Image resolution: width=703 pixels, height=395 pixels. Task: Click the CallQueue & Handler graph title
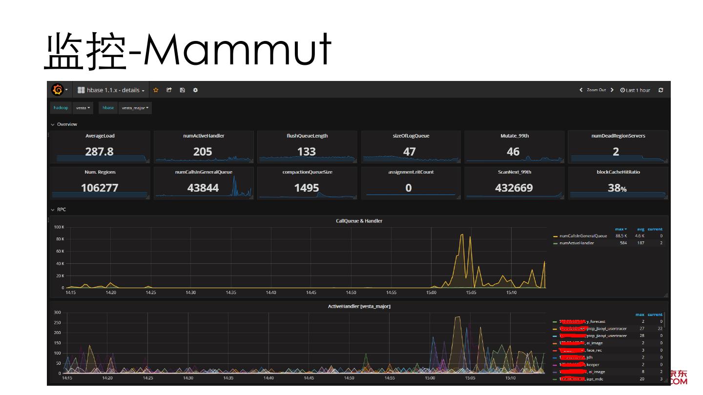click(x=359, y=221)
